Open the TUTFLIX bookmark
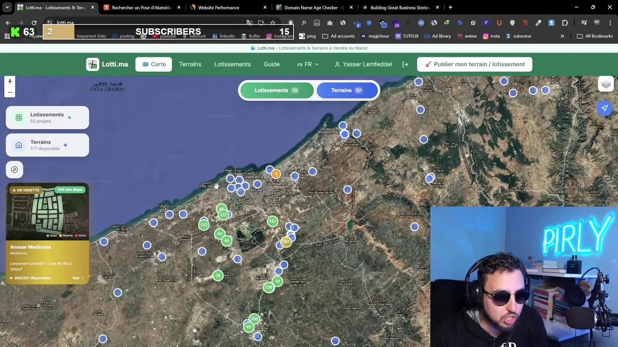This screenshot has height=347, width=618. (x=407, y=36)
